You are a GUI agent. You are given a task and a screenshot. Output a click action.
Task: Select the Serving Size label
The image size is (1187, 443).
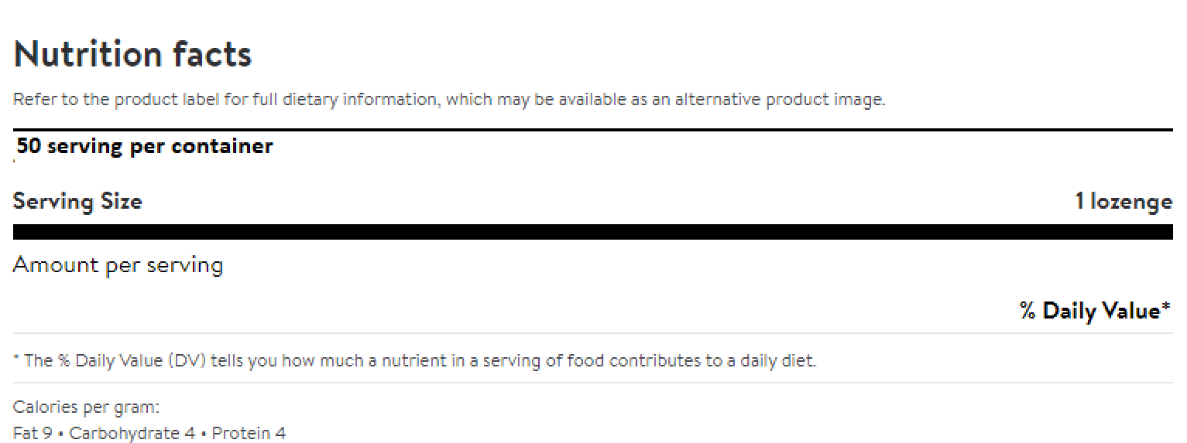tap(77, 202)
